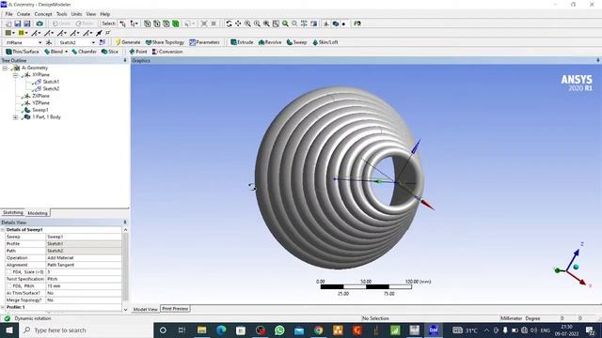Select Sketch1 in the tree outline
602x338 pixels.
[x=51, y=82]
